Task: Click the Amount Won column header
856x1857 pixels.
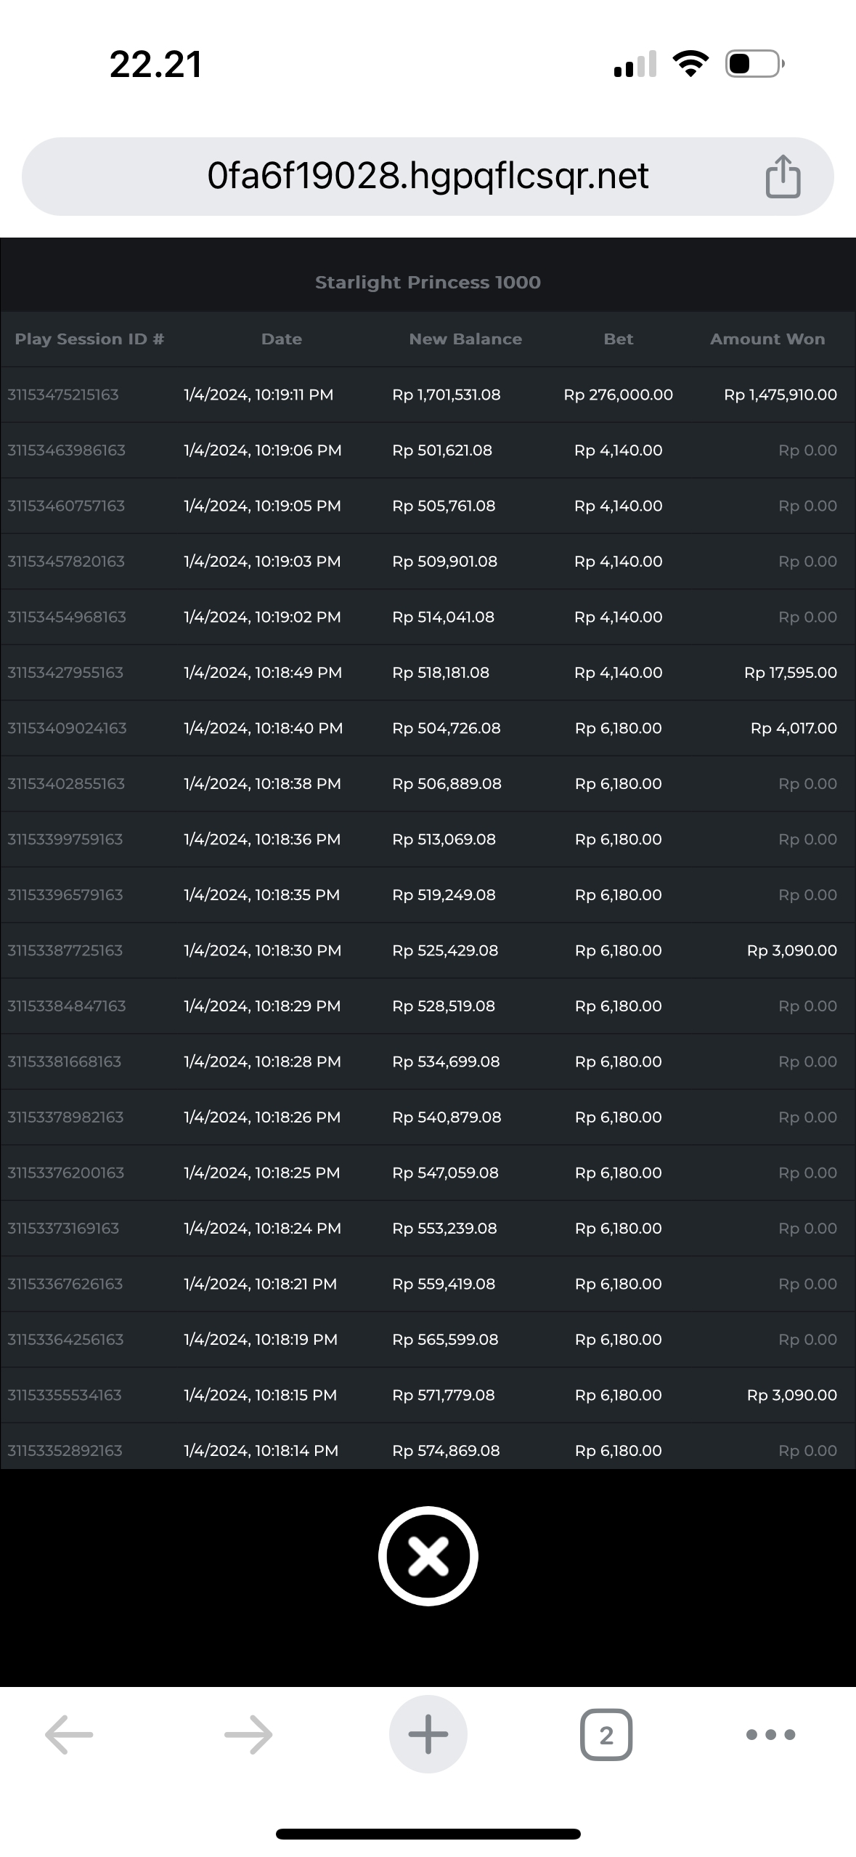Action: 767,339
